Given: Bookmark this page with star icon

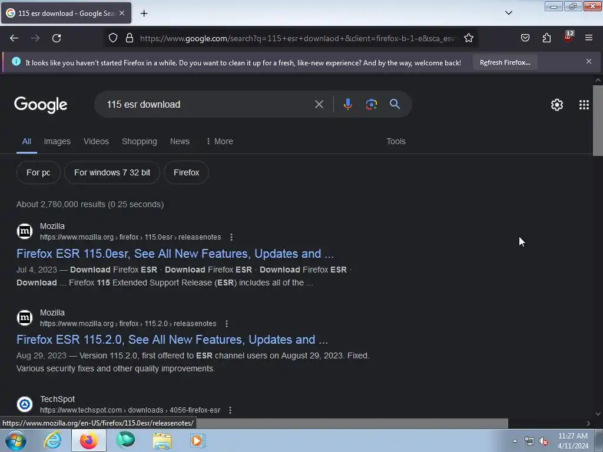Looking at the screenshot, I should 468,38.
